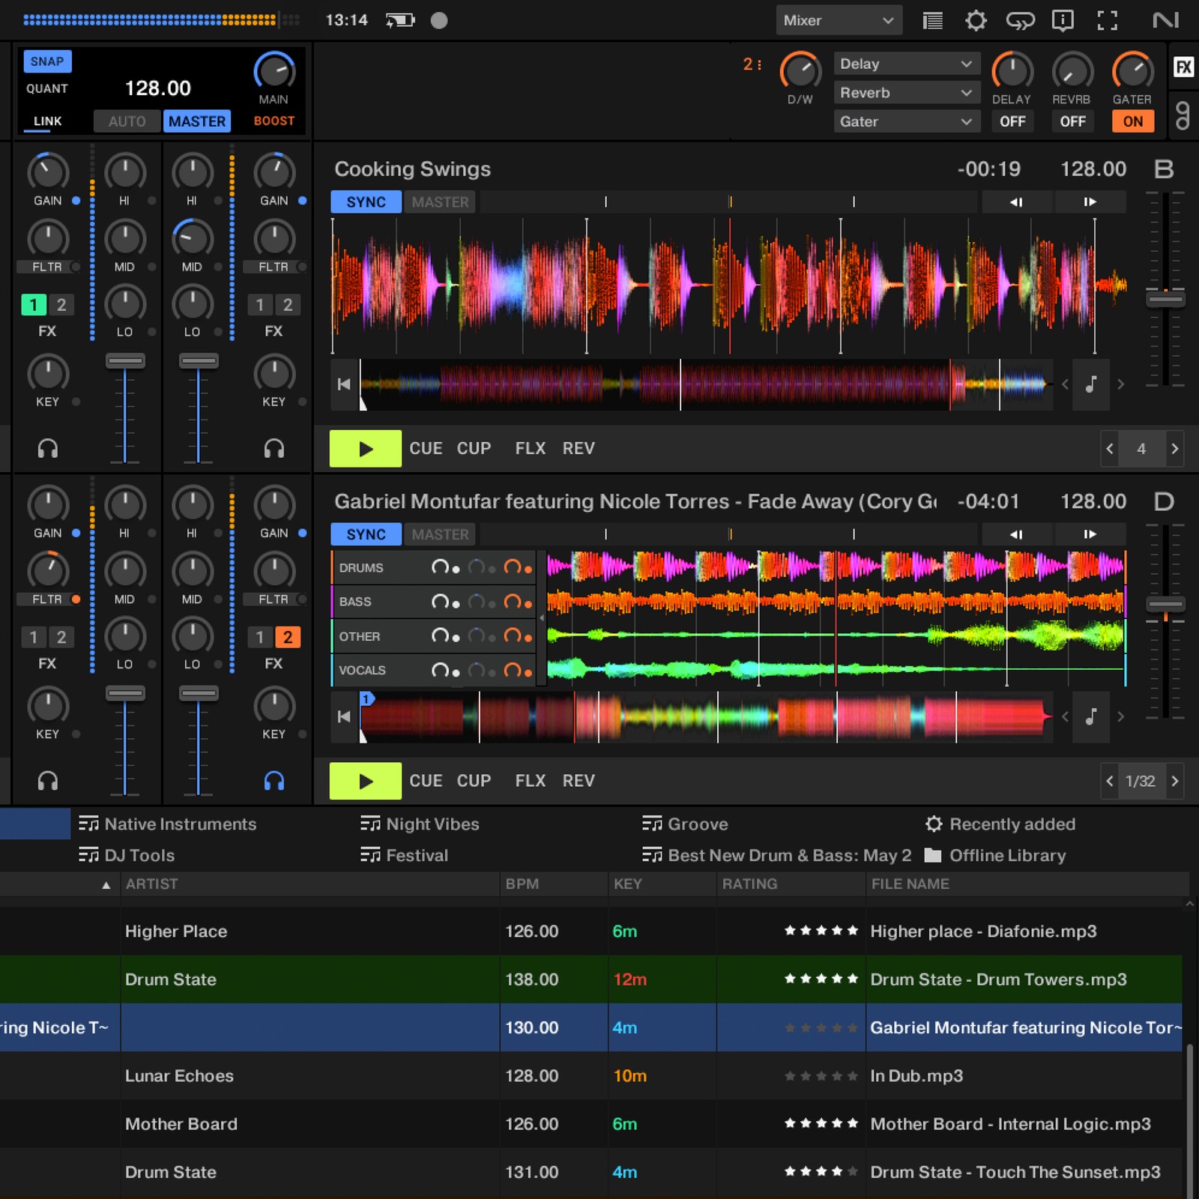
Task: Click the browser list icon in the top bar
Action: (933, 20)
